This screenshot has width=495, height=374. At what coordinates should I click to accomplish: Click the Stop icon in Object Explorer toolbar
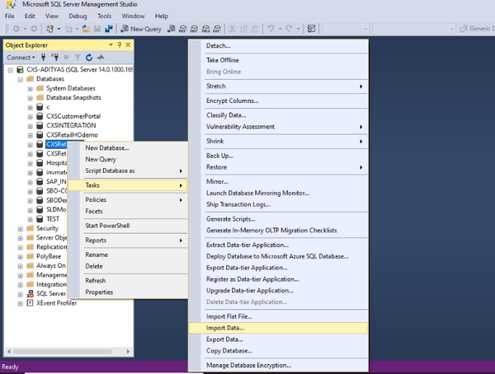pos(66,58)
